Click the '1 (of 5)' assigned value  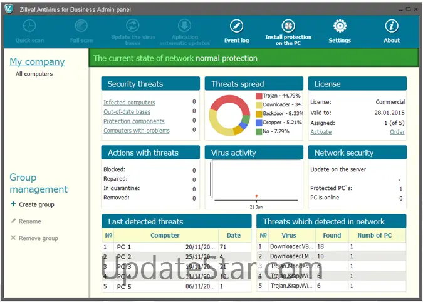point(394,123)
